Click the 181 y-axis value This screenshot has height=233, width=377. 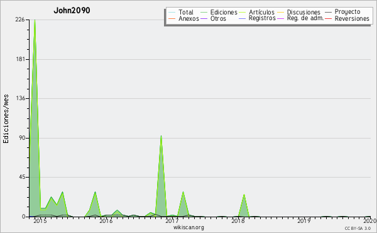pyautogui.click(x=21, y=59)
